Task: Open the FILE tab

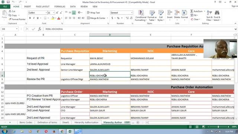Action: [x=5, y=7]
